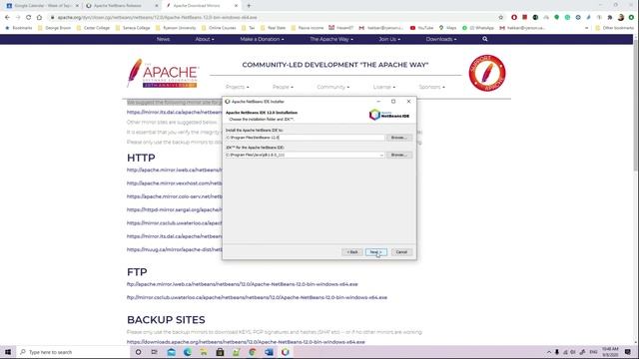The width and height of the screenshot is (639, 359).
Task: Browse for the NetBeans install folder
Action: [x=399, y=138]
